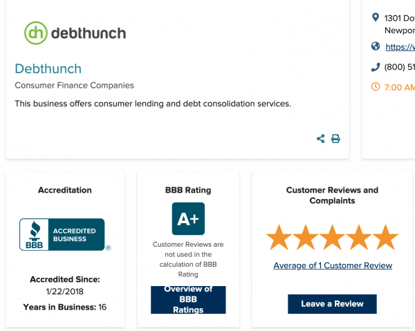Open Average of 1 Customer Review link
Image resolution: width=415 pixels, height=331 pixels.
click(333, 265)
